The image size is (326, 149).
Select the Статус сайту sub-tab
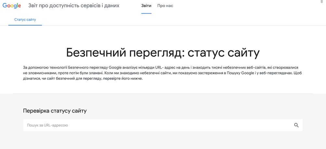[x=25, y=20]
